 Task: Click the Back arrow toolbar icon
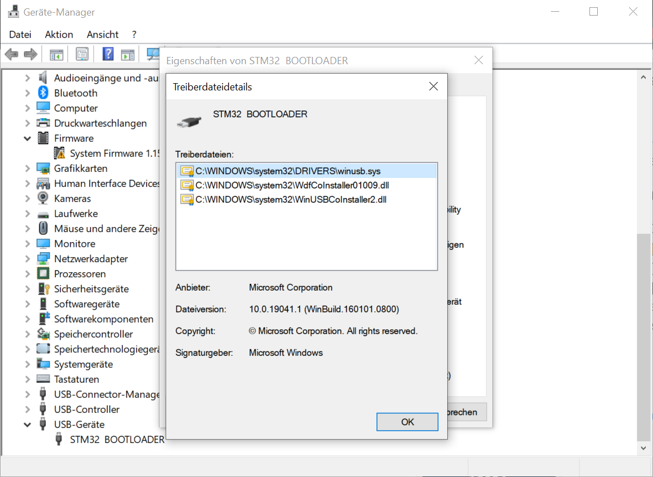pyautogui.click(x=12, y=54)
